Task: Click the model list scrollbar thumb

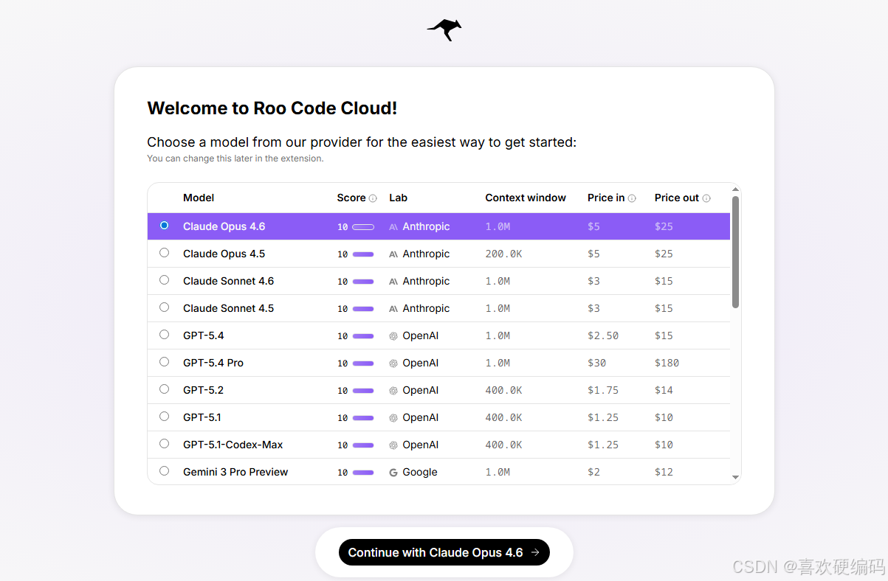Action: click(x=735, y=252)
